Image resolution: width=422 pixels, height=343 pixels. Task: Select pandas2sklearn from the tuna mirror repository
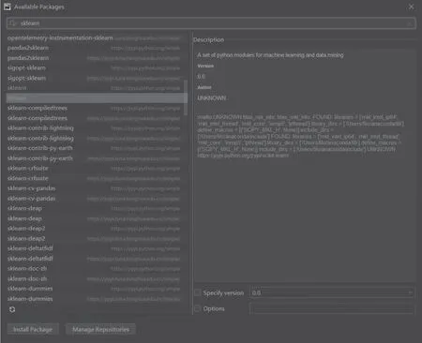click(97, 58)
